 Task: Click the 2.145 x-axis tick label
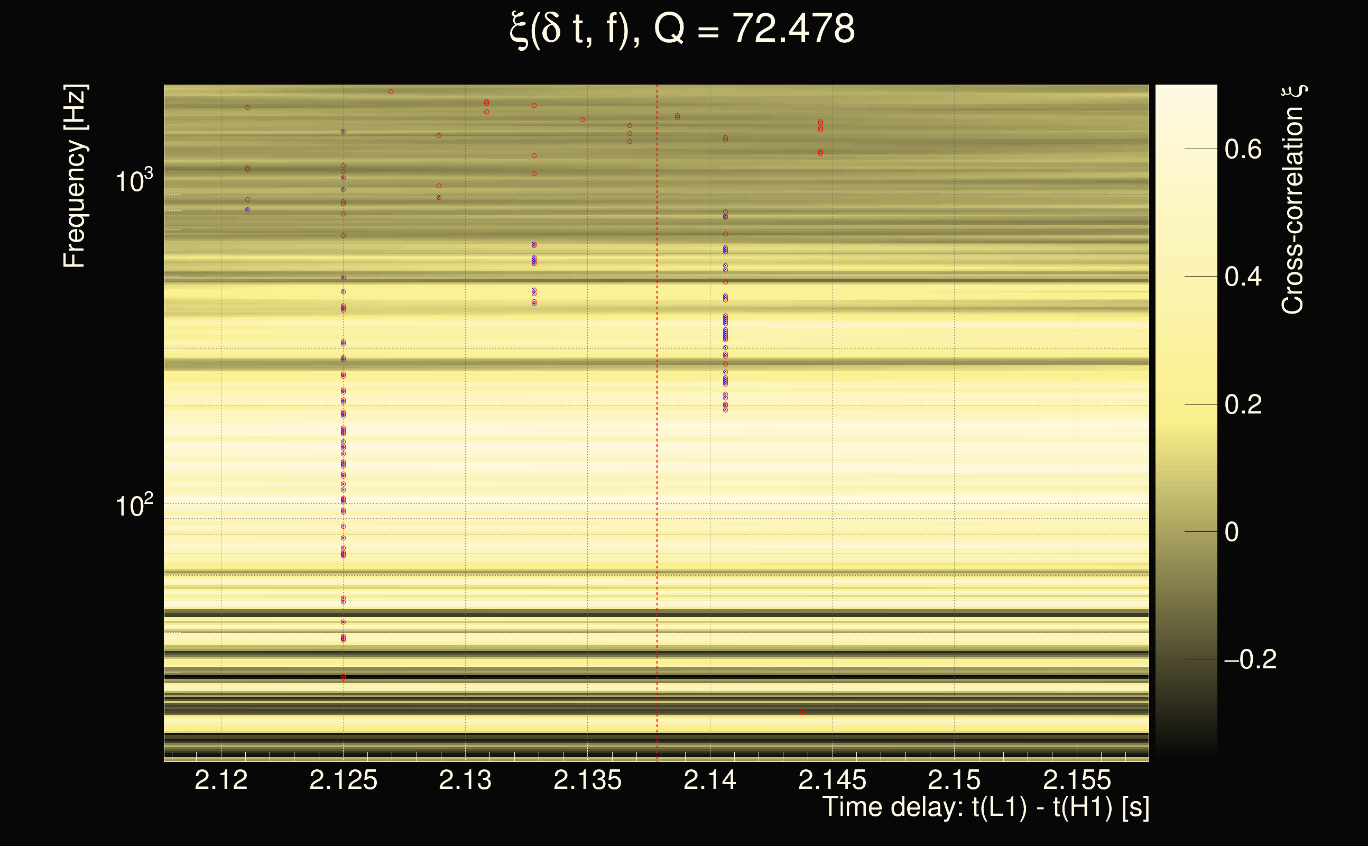pyautogui.click(x=831, y=780)
